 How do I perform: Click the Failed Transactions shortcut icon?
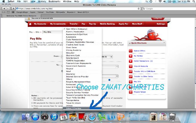click(x=131, y=61)
